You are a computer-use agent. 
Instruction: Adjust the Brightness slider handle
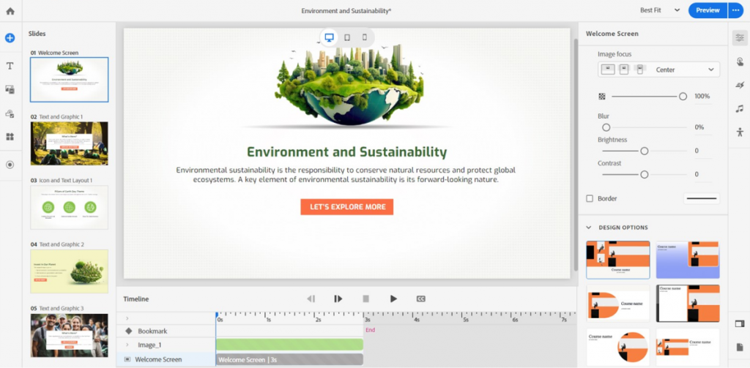(x=645, y=151)
